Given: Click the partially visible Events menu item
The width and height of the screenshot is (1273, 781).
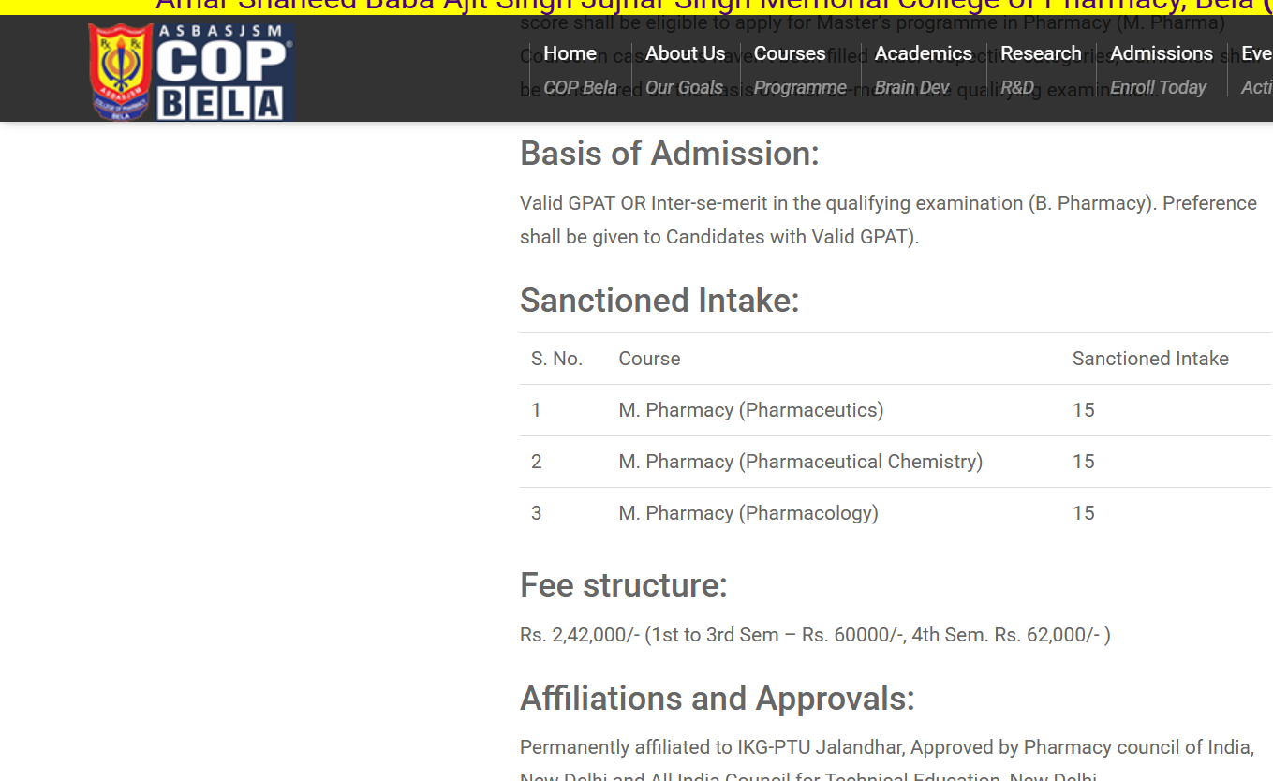Looking at the screenshot, I should [x=1256, y=54].
